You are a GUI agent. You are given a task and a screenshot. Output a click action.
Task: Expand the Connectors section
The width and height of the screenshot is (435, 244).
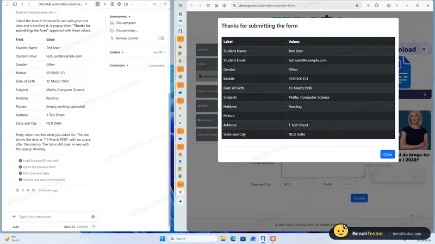119,66
